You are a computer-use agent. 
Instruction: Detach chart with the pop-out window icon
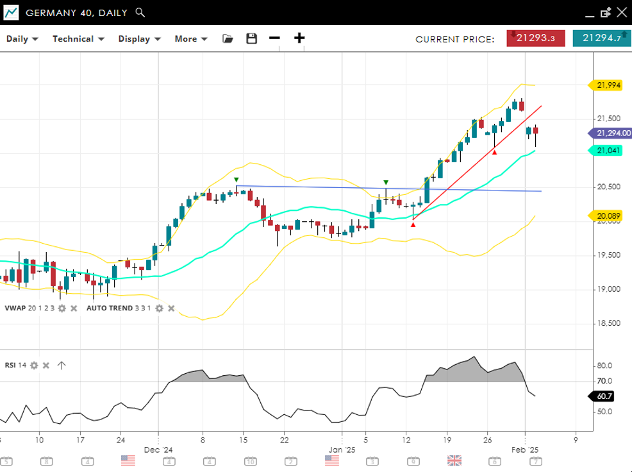pyautogui.click(x=605, y=13)
